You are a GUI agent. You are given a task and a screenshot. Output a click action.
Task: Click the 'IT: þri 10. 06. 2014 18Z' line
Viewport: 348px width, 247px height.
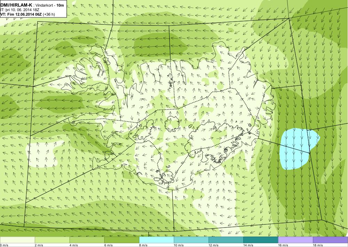tap(20, 9)
